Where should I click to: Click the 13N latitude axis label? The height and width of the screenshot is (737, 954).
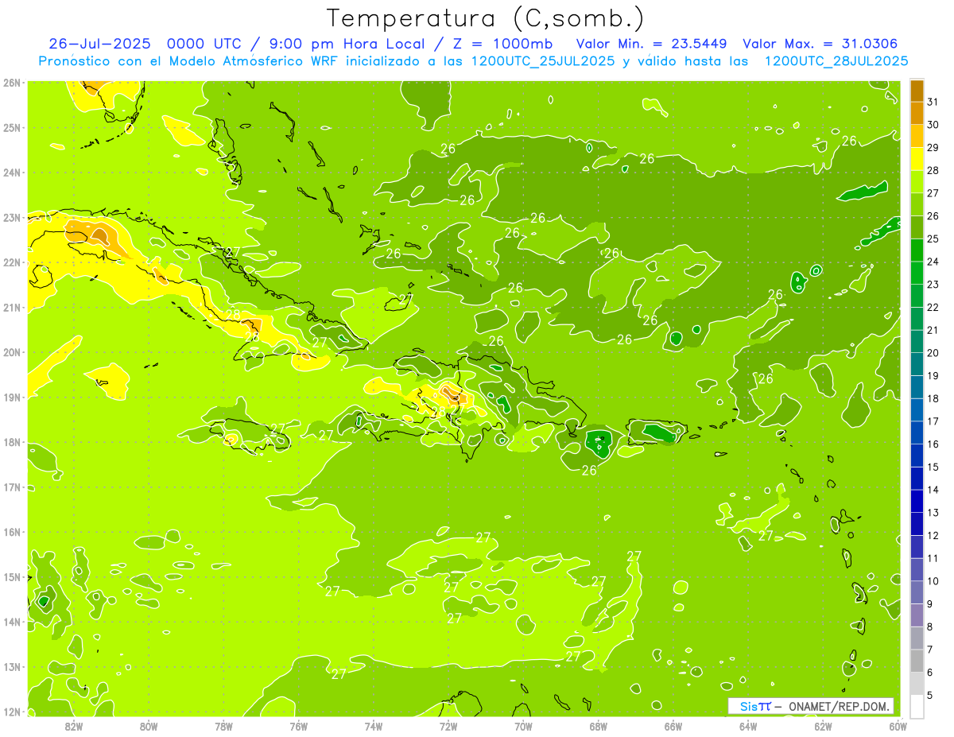11,667
